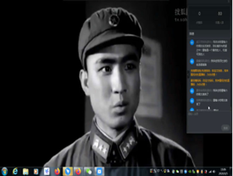
Task: Launch Internet Explorer from the taskbar
Action: coord(15,171)
